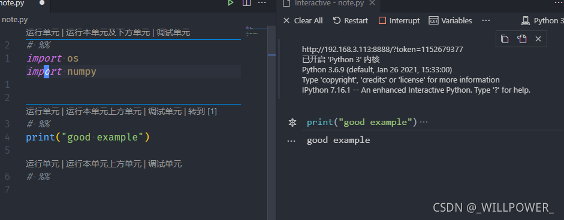Viewport: 564px width, 220px height.
Task: Click the # %% marker on line 6
Action: pyautogui.click(x=38, y=176)
